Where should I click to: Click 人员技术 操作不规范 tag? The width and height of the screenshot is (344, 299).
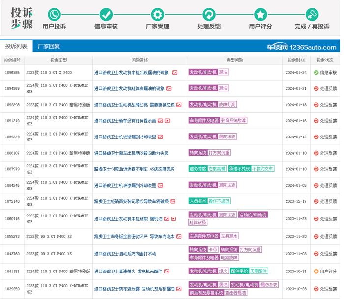coord(209,201)
